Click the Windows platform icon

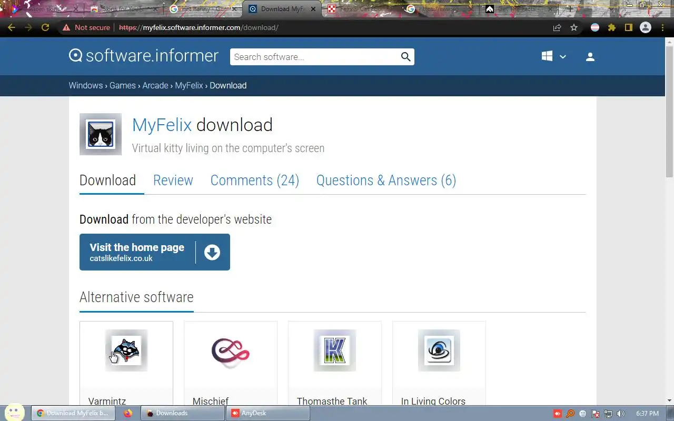[x=547, y=56]
